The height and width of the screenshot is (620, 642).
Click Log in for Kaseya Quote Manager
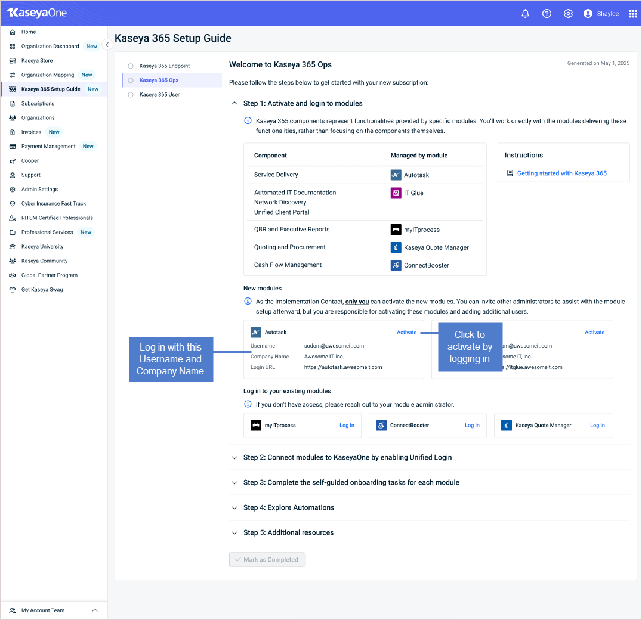597,425
